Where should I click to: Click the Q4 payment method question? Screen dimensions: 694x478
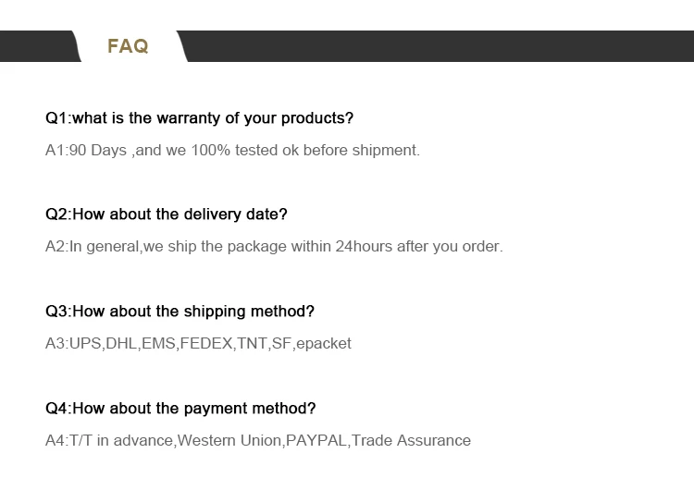pyautogui.click(x=180, y=409)
